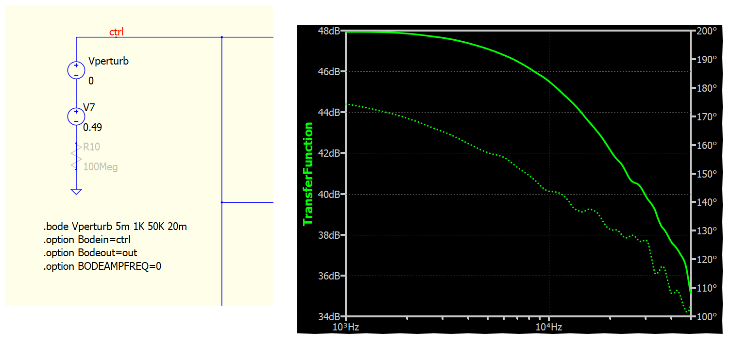Screen dimensions: 732x345
Task: Click the red ctrl net label
Action: click(116, 32)
